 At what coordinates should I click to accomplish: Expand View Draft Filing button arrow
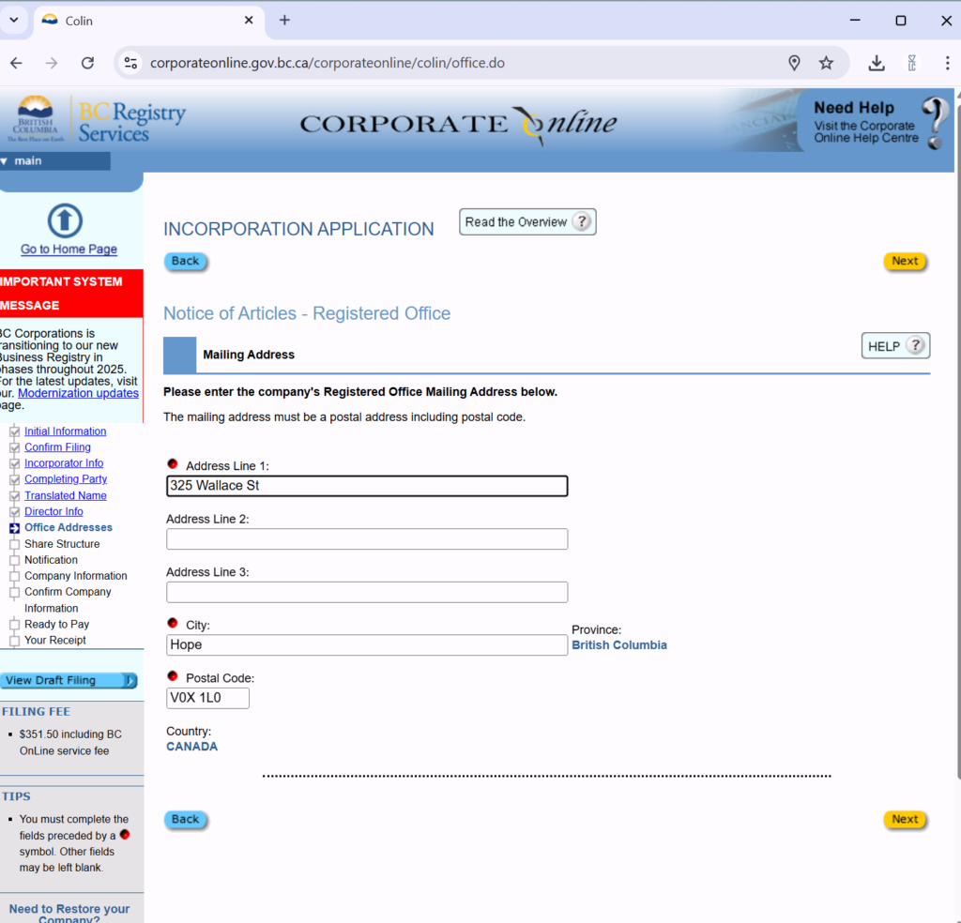(129, 681)
